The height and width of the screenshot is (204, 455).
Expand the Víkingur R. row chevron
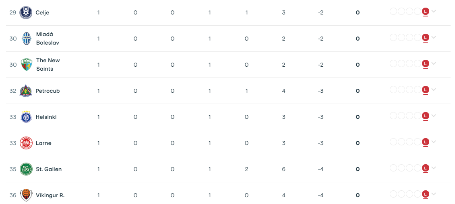434,194
